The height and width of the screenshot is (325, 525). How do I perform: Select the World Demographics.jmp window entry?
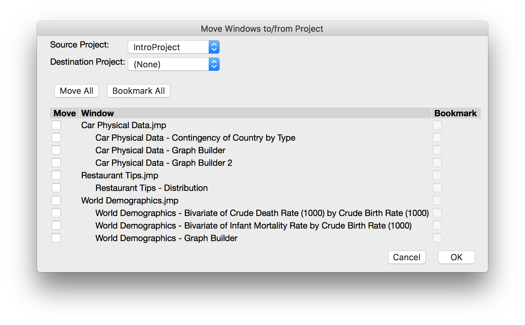[129, 200]
